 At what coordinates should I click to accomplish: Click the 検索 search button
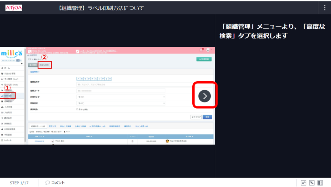click(207, 117)
